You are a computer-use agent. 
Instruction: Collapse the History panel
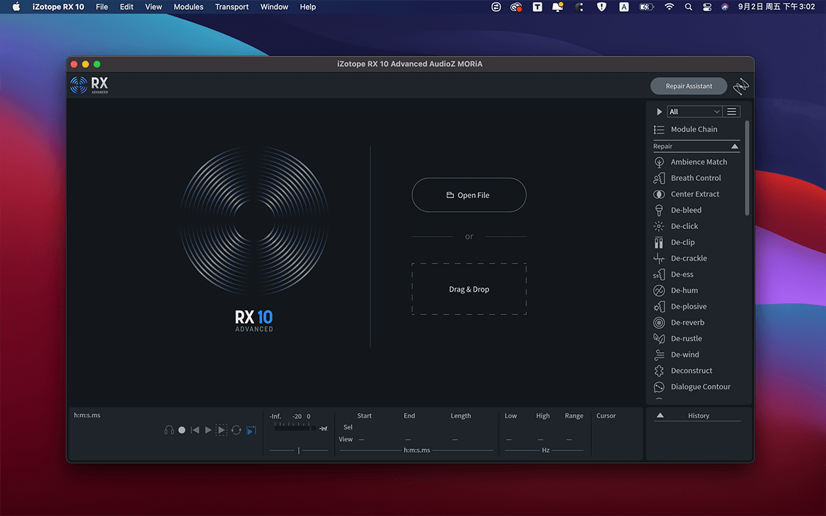click(x=660, y=416)
